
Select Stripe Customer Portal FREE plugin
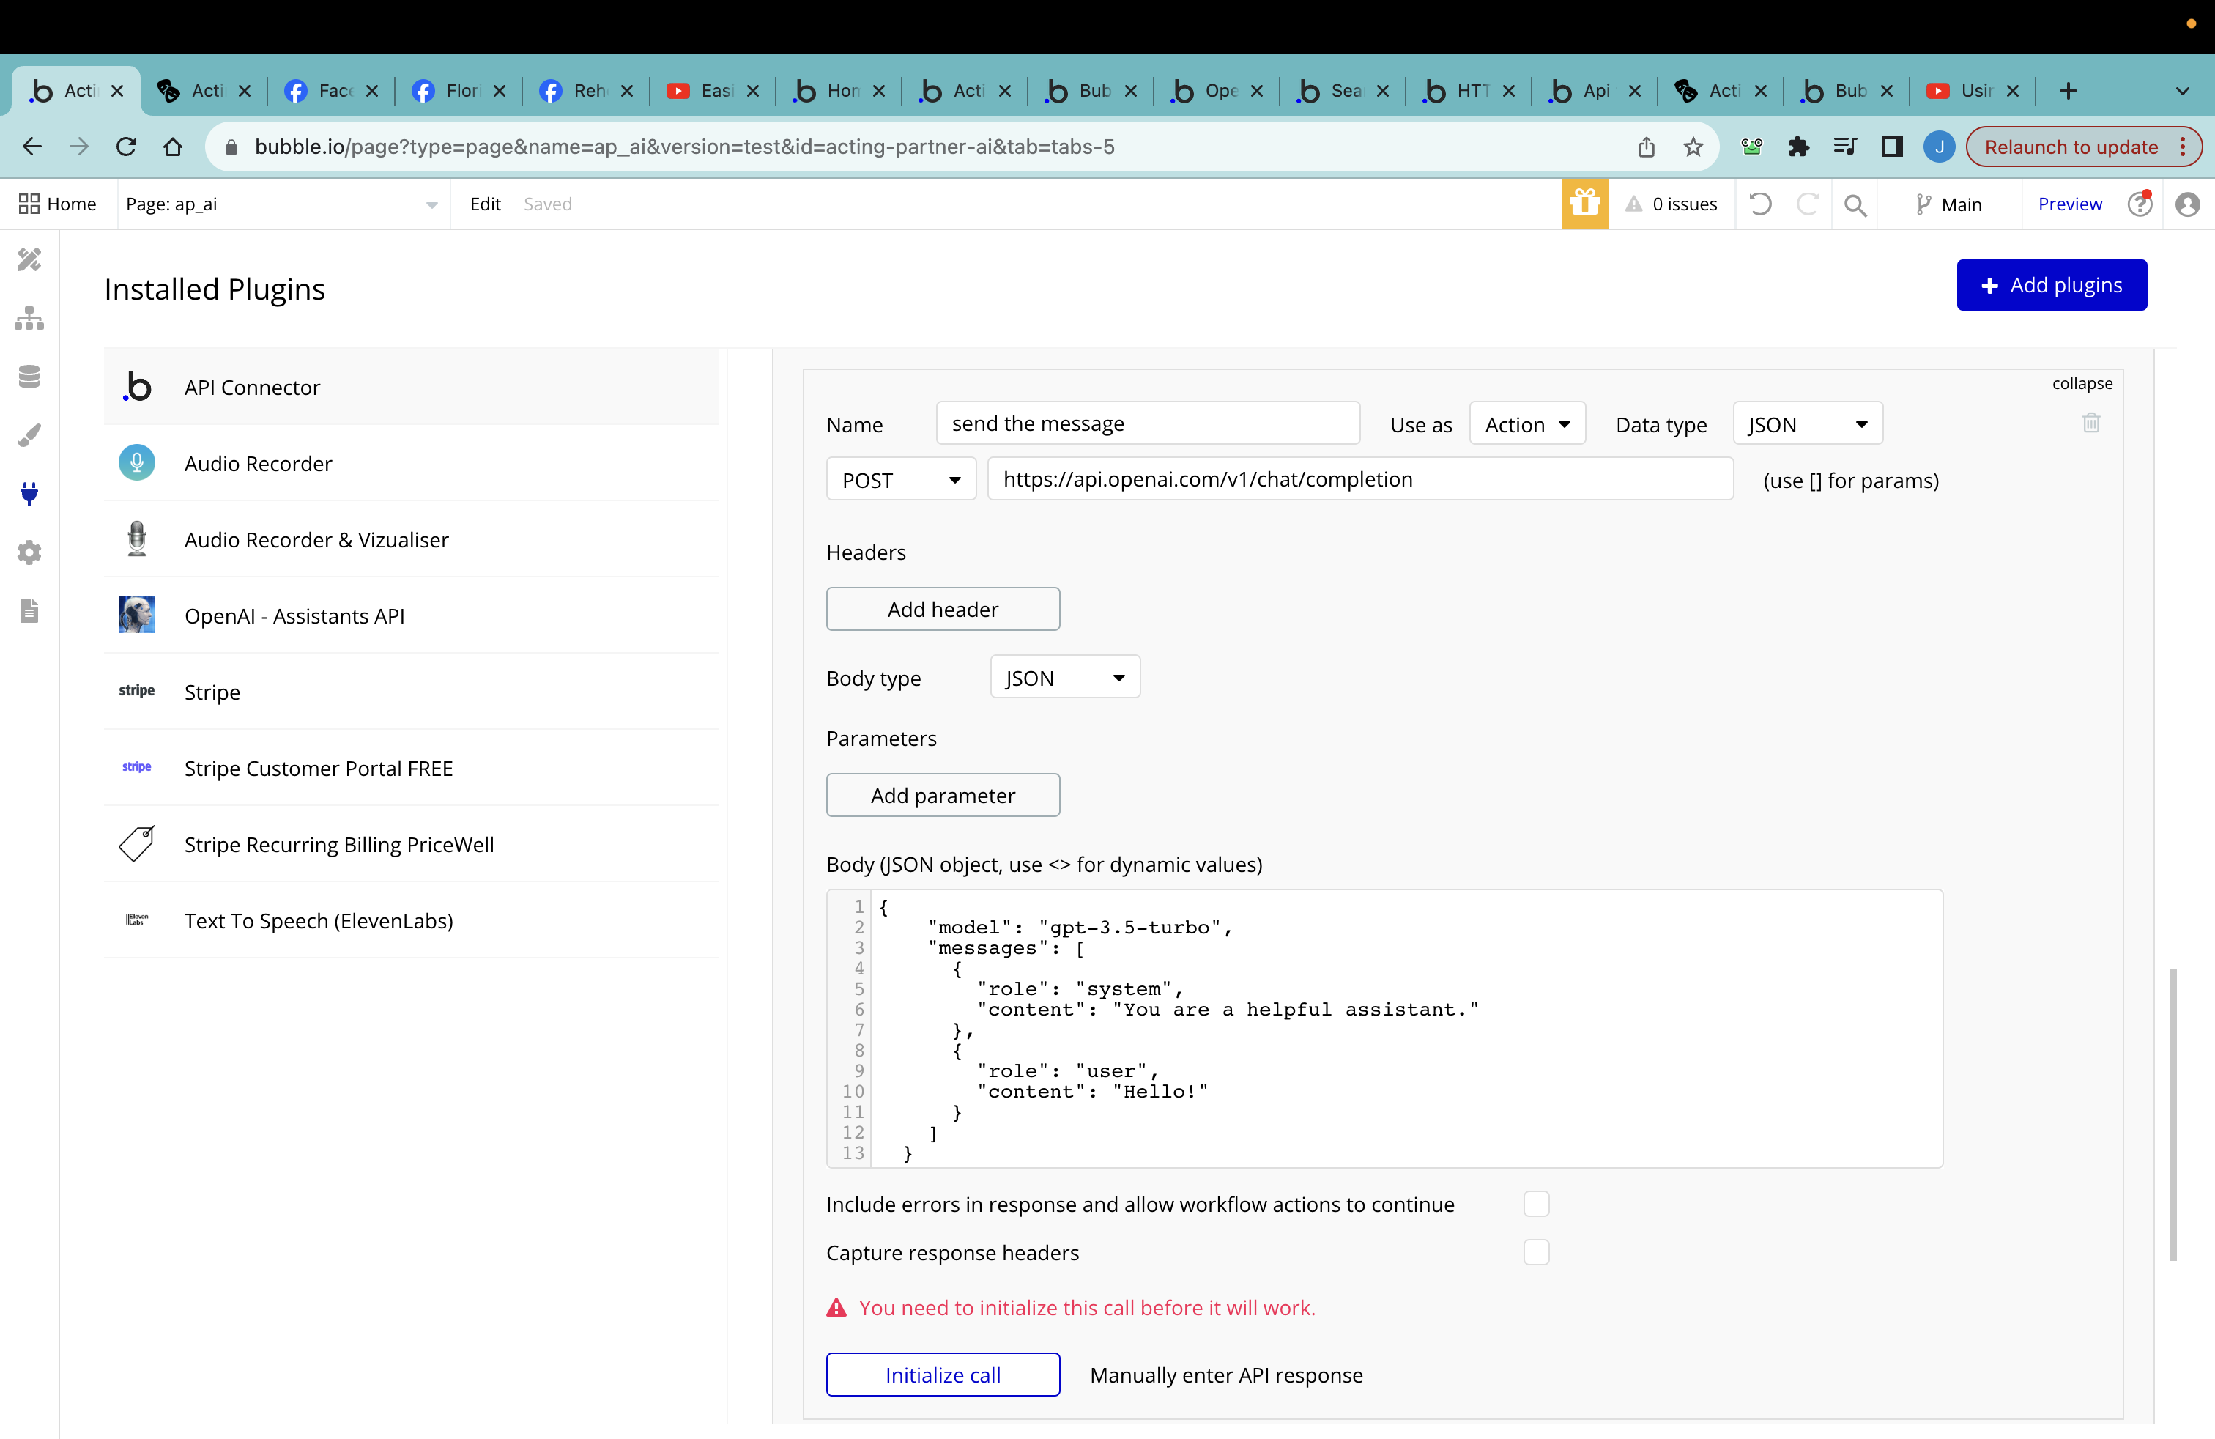(412, 768)
